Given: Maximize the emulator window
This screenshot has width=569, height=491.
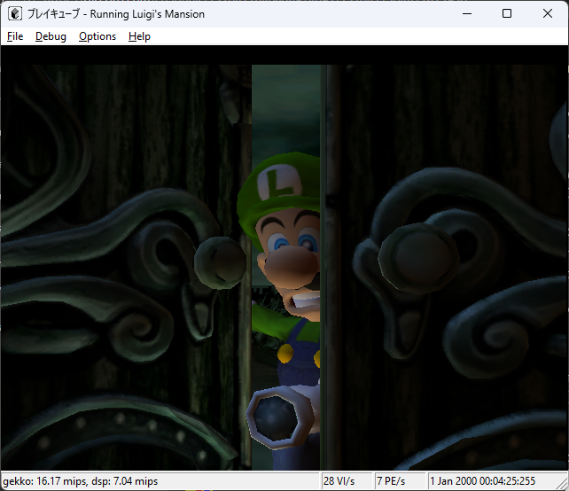Looking at the screenshot, I should pos(507,14).
